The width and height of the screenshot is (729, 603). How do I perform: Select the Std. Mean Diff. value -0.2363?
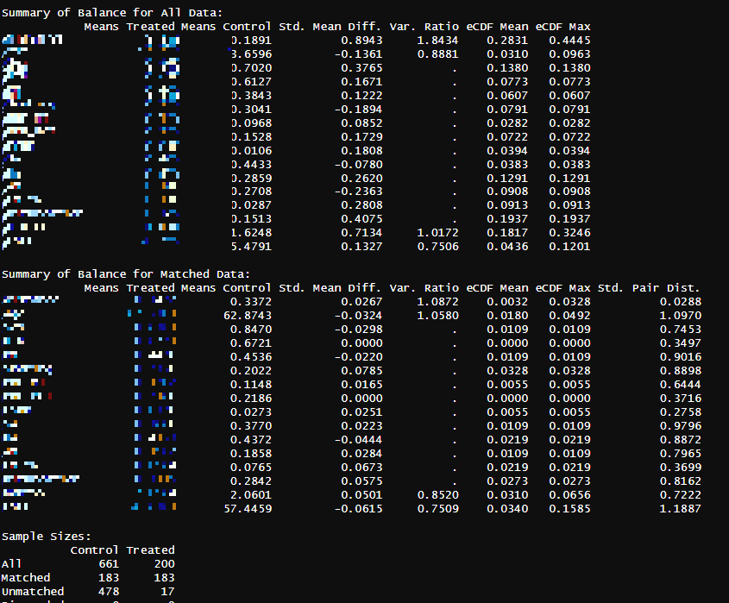(358, 192)
